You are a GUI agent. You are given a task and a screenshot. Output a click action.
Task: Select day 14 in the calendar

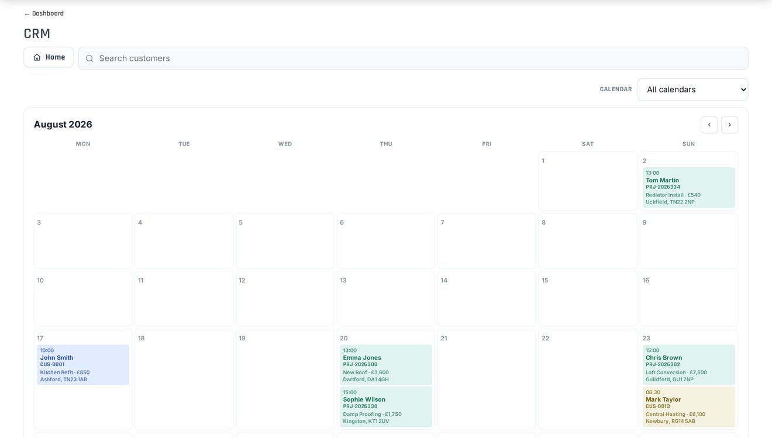487,299
